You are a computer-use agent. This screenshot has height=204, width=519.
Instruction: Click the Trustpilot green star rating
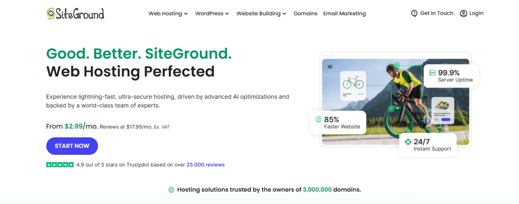click(x=59, y=165)
